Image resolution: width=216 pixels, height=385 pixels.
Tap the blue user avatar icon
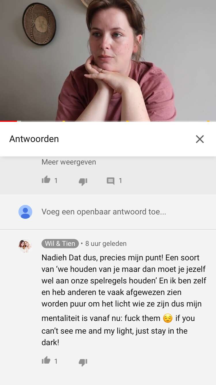click(x=25, y=212)
